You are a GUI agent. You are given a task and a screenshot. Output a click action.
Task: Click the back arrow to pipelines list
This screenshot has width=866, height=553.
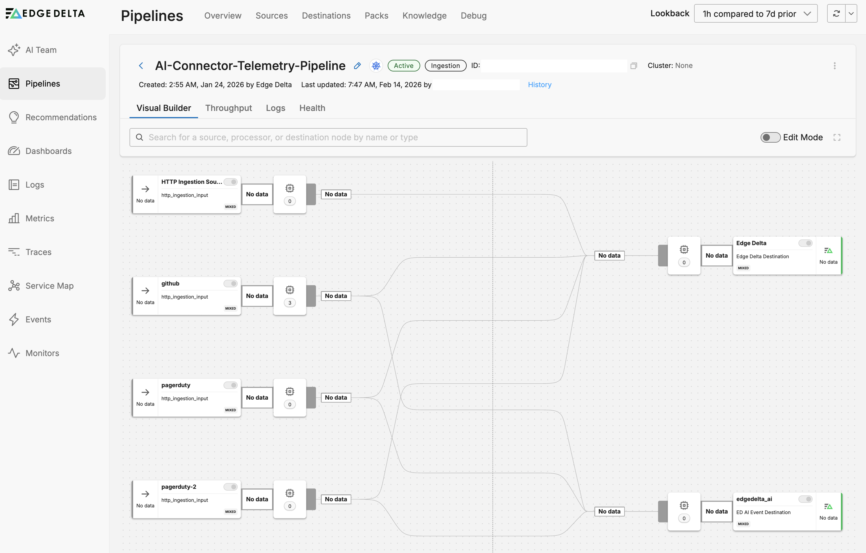coord(141,66)
